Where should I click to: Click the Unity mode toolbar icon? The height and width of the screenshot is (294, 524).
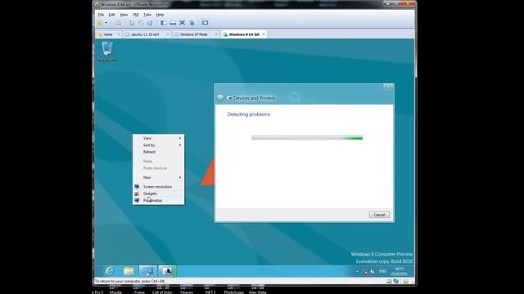[192, 23]
